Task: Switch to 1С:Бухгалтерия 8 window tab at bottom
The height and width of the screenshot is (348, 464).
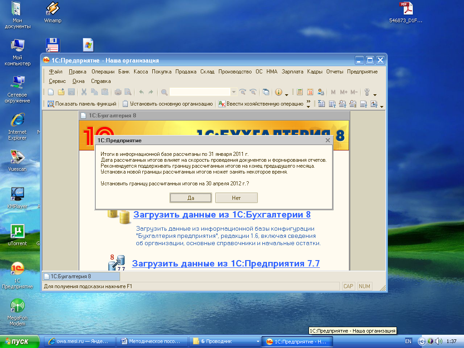Action: [81, 276]
